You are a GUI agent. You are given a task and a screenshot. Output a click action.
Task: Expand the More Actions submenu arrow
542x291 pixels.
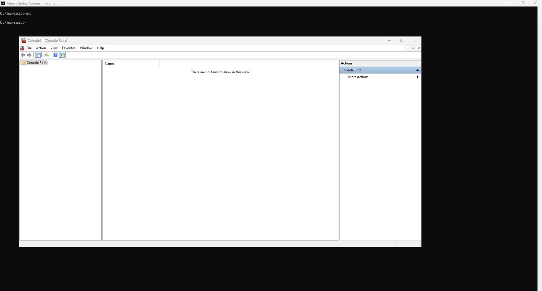(x=418, y=77)
